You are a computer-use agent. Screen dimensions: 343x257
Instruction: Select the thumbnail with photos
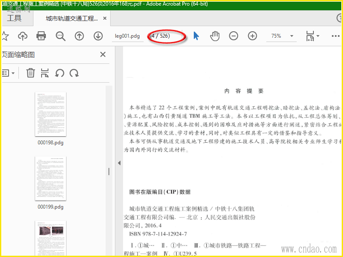click(51, 238)
